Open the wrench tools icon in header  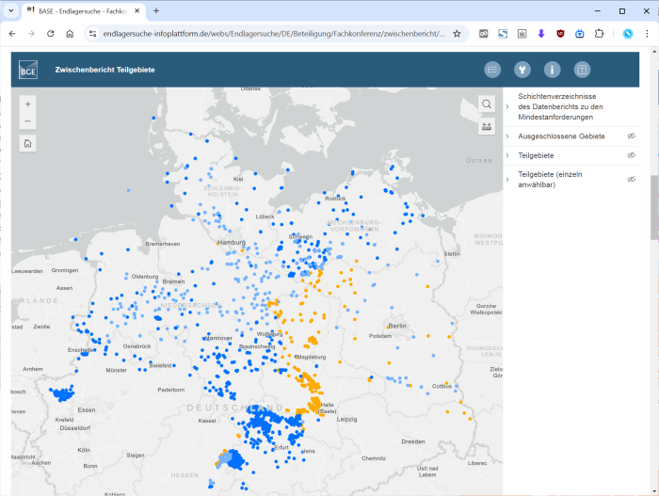522,70
